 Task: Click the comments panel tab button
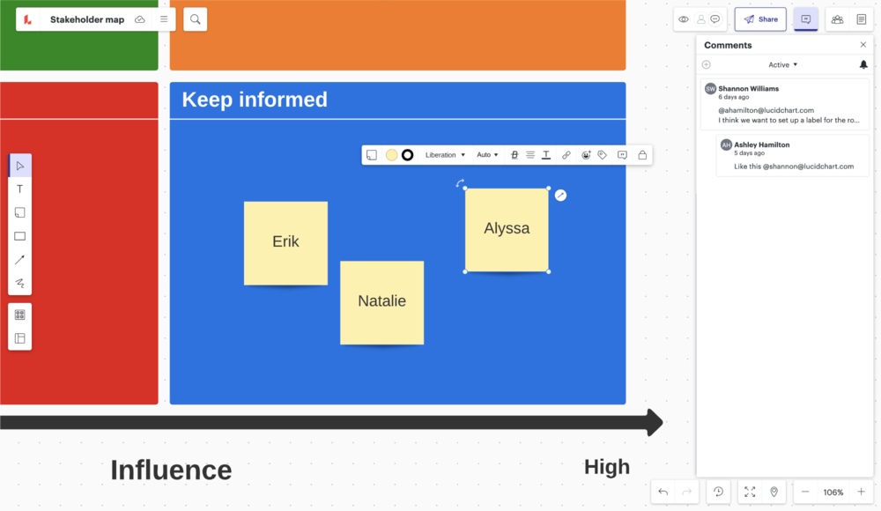[x=805, y=19]
